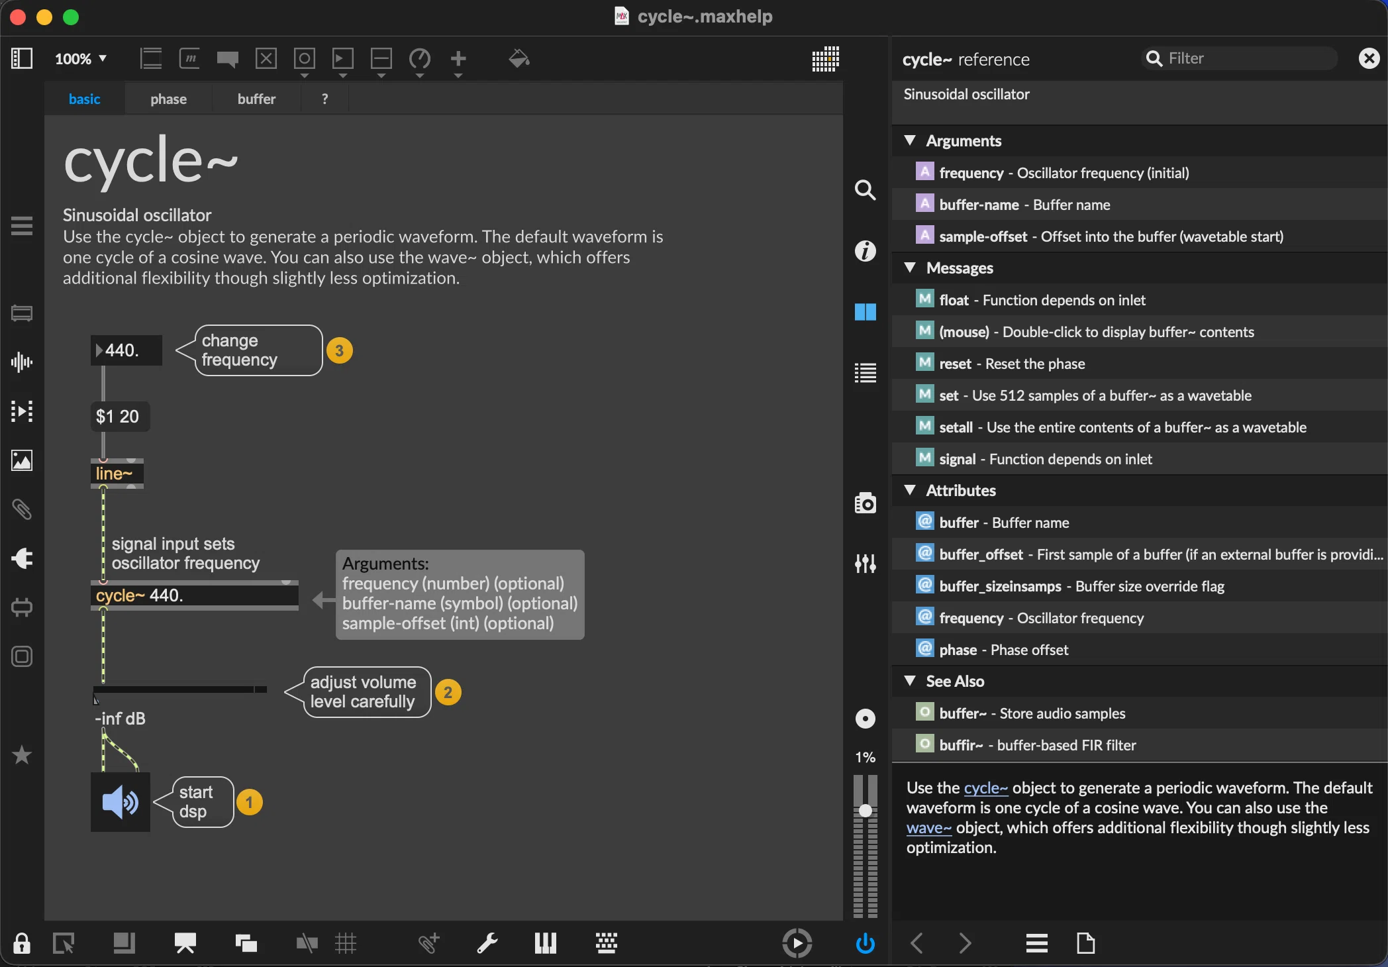
Task: Switch to the phase tab
Action: (x=168, y=99)
